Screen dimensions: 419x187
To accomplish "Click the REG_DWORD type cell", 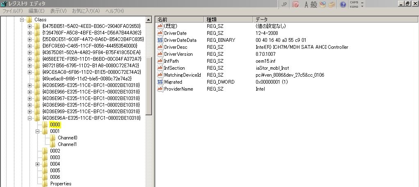I will coord(221,82).
